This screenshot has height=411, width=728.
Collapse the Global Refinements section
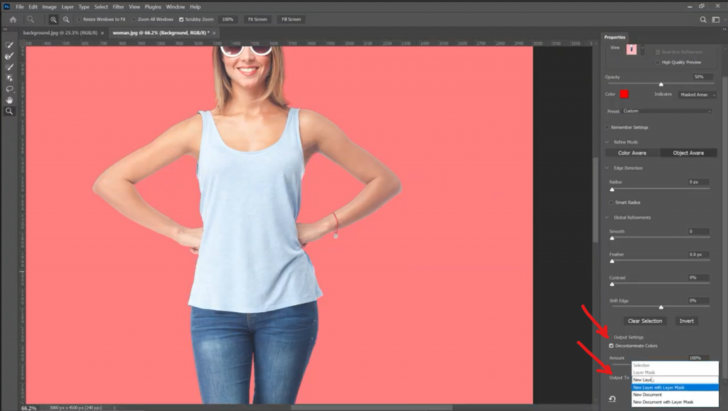pyautogui.click(x=607, y=218)
